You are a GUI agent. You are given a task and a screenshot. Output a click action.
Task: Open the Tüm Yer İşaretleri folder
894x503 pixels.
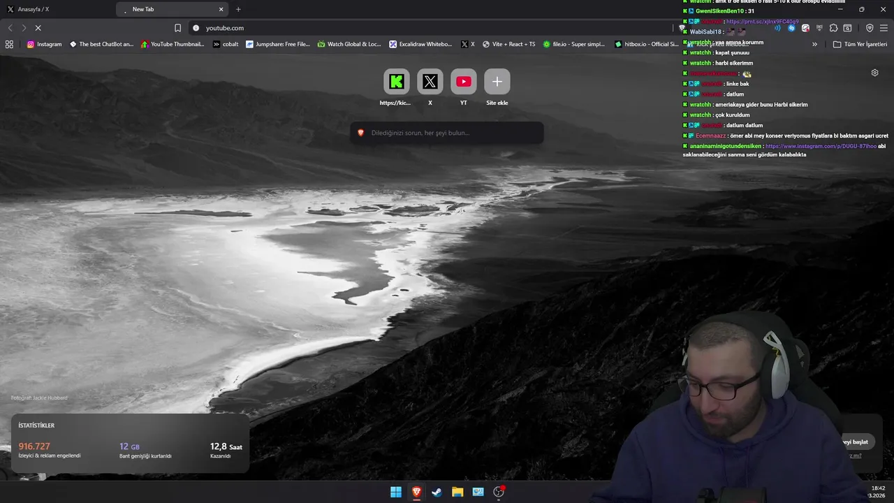(860, 44)
